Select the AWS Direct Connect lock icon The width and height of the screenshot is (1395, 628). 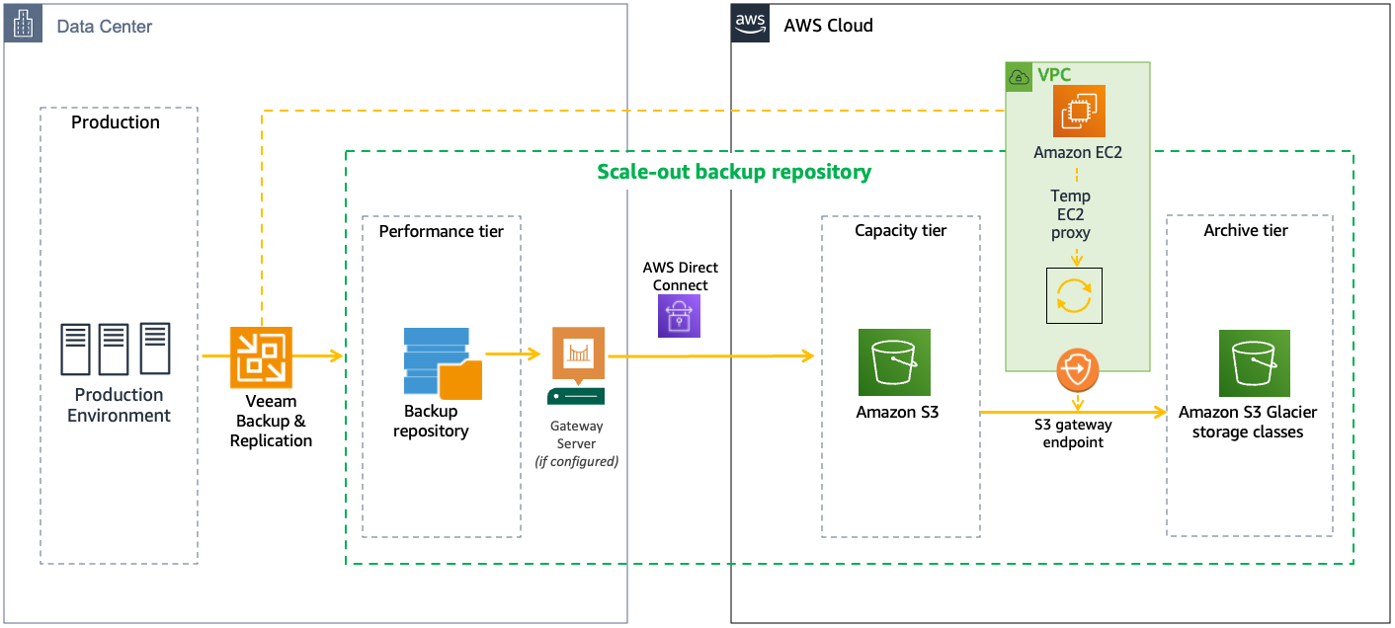tap(679, 314)
